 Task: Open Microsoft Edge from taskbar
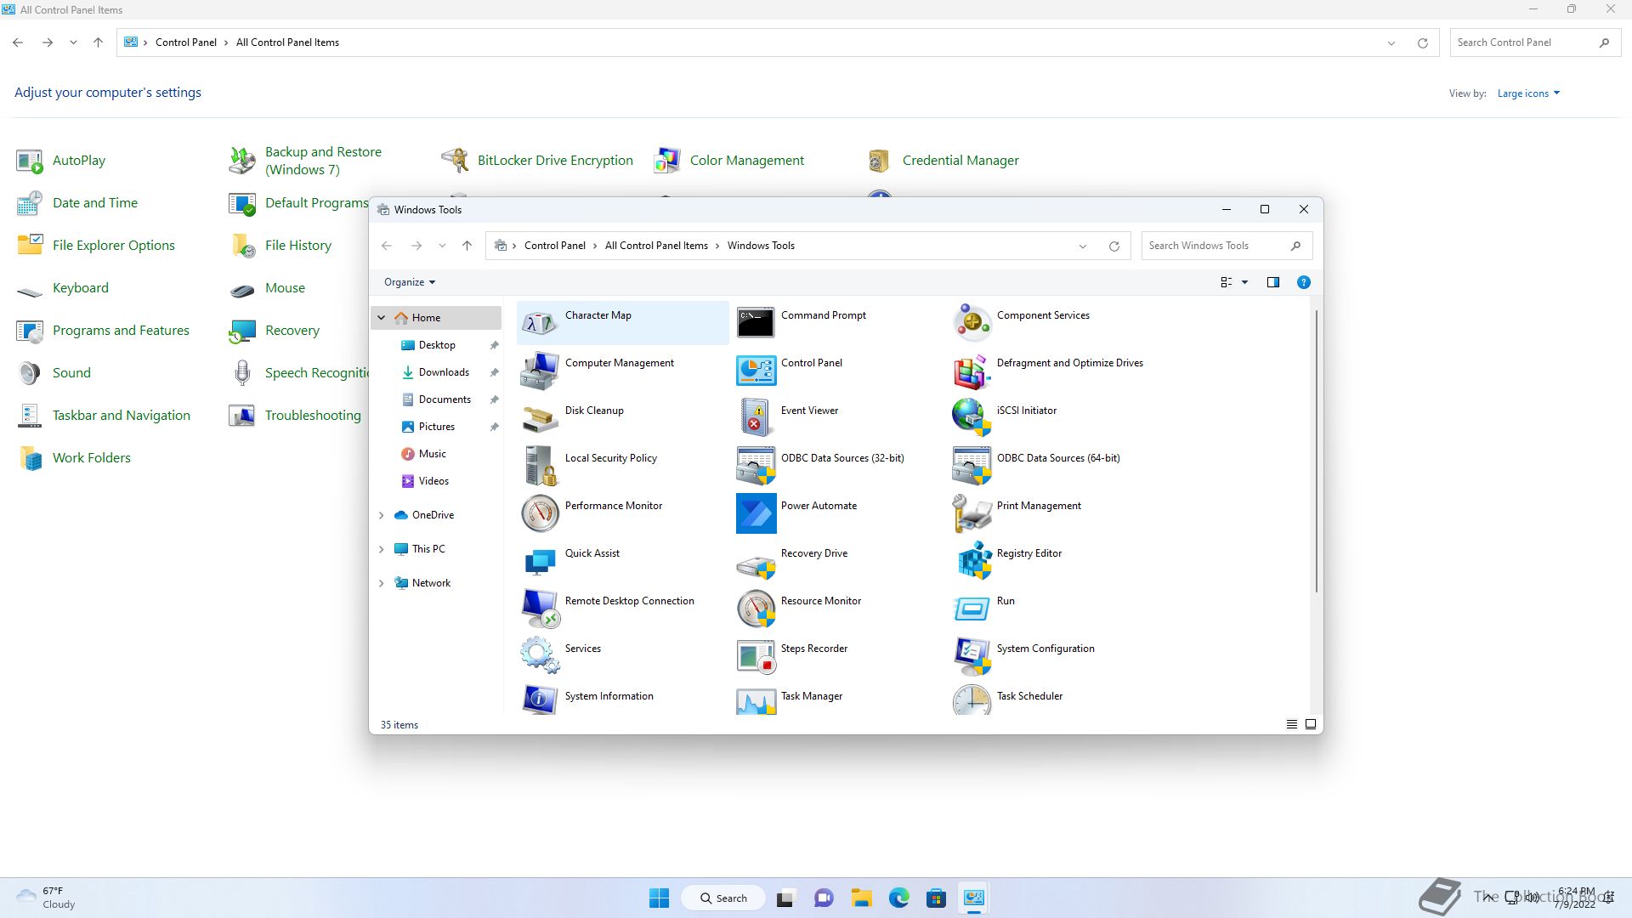pyautogui.click(x=898, y=898)
